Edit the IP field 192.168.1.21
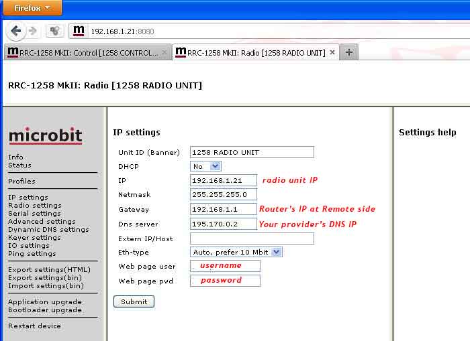Screen dimensions: 470x341 [x=224, y=180]
